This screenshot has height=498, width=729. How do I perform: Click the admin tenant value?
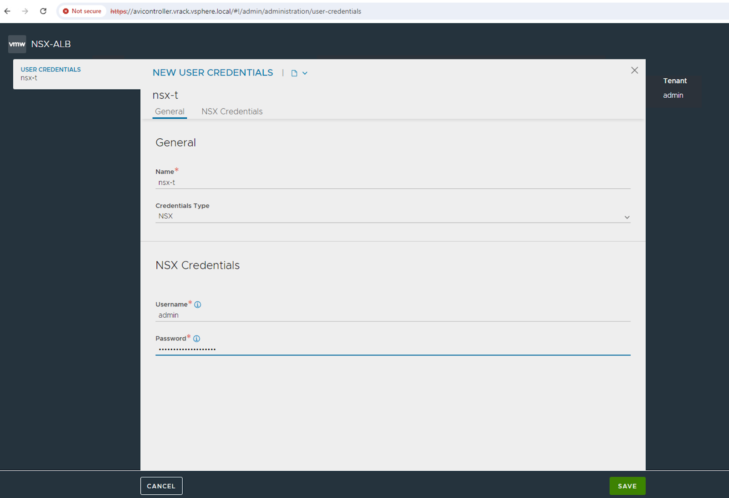tap(673, 95)
